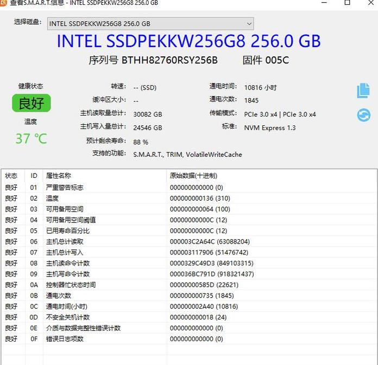The image size is (378, 365).
Task: Click the host writes total 24546 GB
Action: tap(148, 127)
